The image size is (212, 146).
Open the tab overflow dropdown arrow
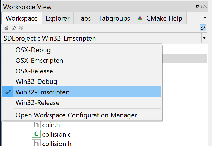[x=205, y=18]
